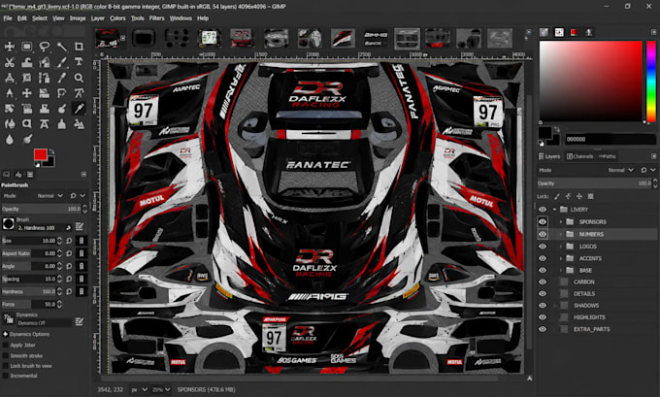
Task: Collapse the Dynamics Options section
Action: click(x=5, y=334)
